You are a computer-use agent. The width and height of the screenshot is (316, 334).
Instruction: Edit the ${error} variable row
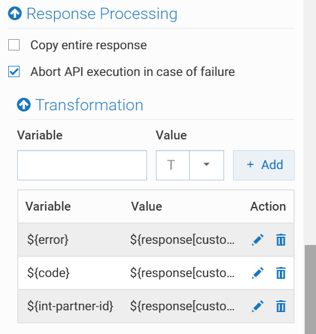click(258, 240)
